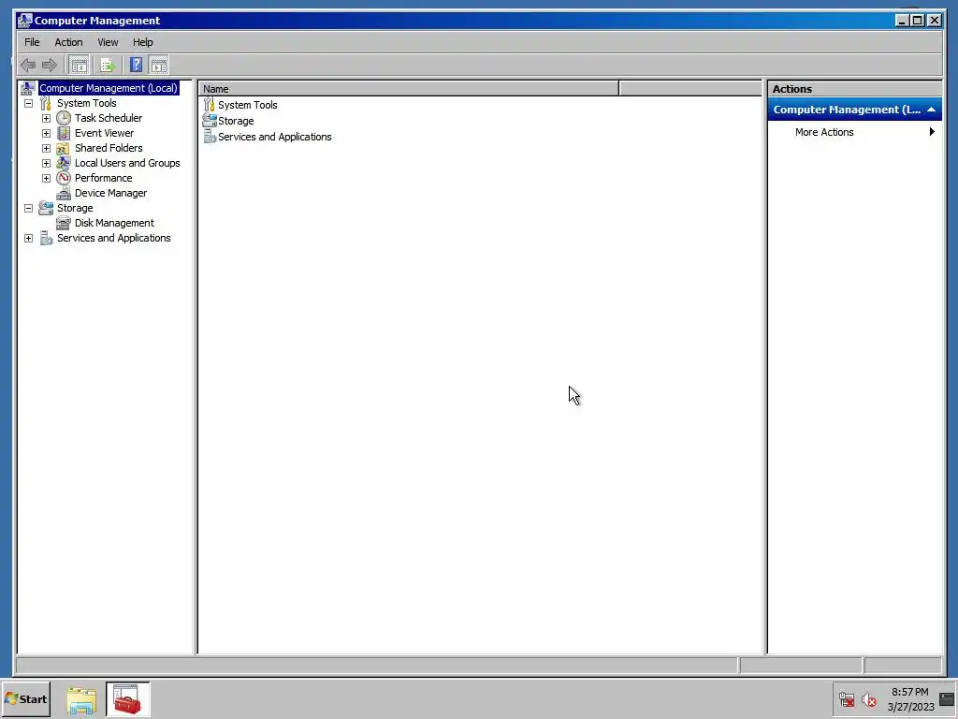This screenshot has width=958, height=719.
Task: Click the Local Users and Groups icon
Action: click(63, 163)
